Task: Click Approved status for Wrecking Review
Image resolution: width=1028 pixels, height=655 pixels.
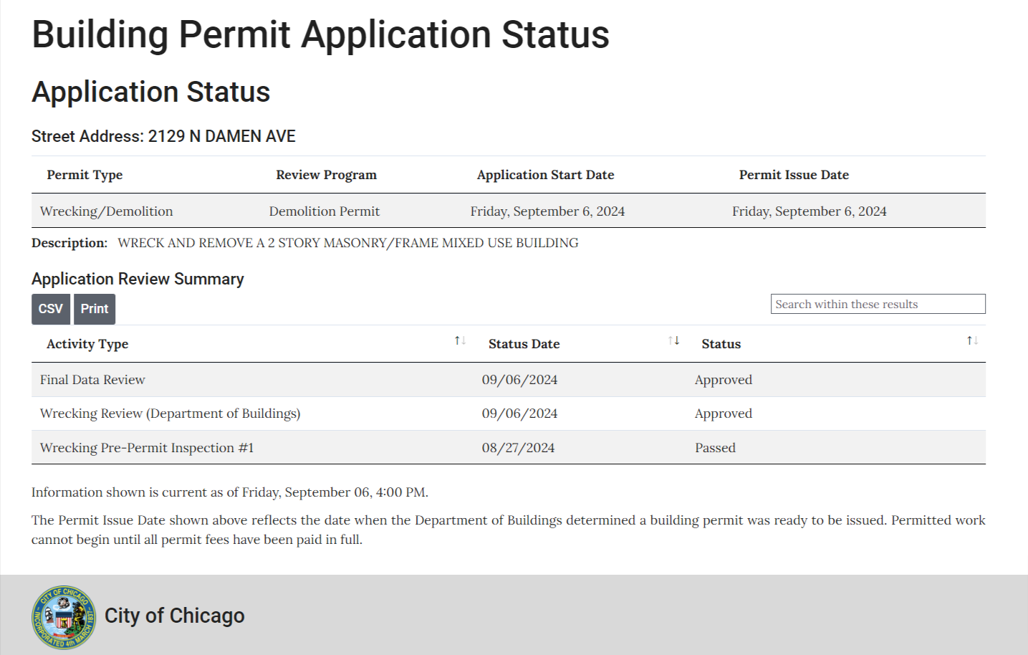Action: tap(724, 413)
